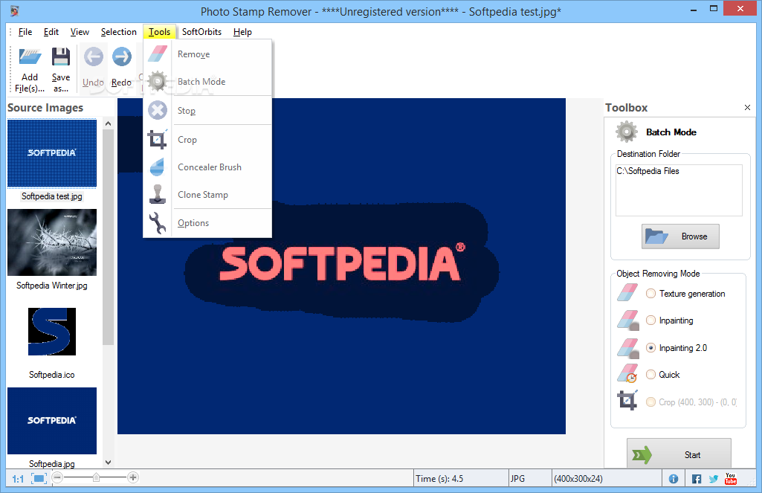
Task: Select Inpainting 2.0 radio button
Action: [650, 348]
